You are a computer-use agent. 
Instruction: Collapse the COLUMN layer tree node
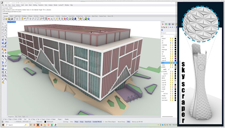coord(161,72)
